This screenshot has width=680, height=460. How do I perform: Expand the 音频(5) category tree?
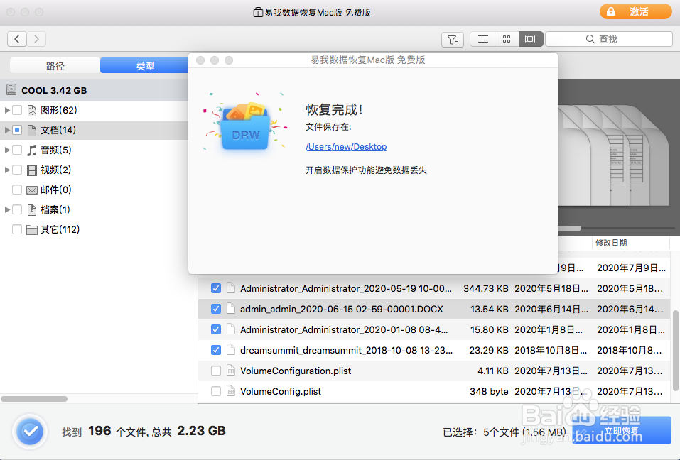click(x=6, y=150)
